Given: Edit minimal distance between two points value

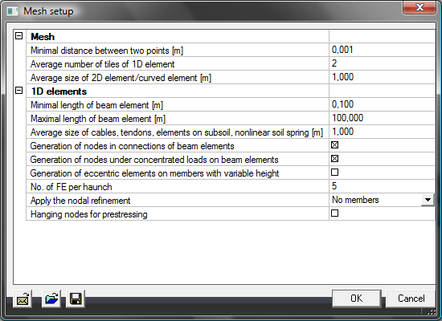Looking at the screenshot, I should click(x=382, y=50).
